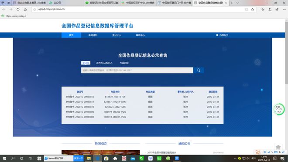This screenshot has width=288, height=162.
Task: Open record ending 00033808
Action: (80, 117)
